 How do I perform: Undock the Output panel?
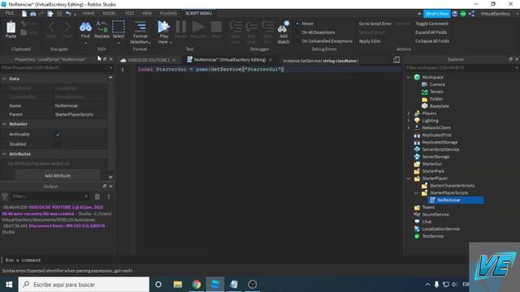coord(105,187)
